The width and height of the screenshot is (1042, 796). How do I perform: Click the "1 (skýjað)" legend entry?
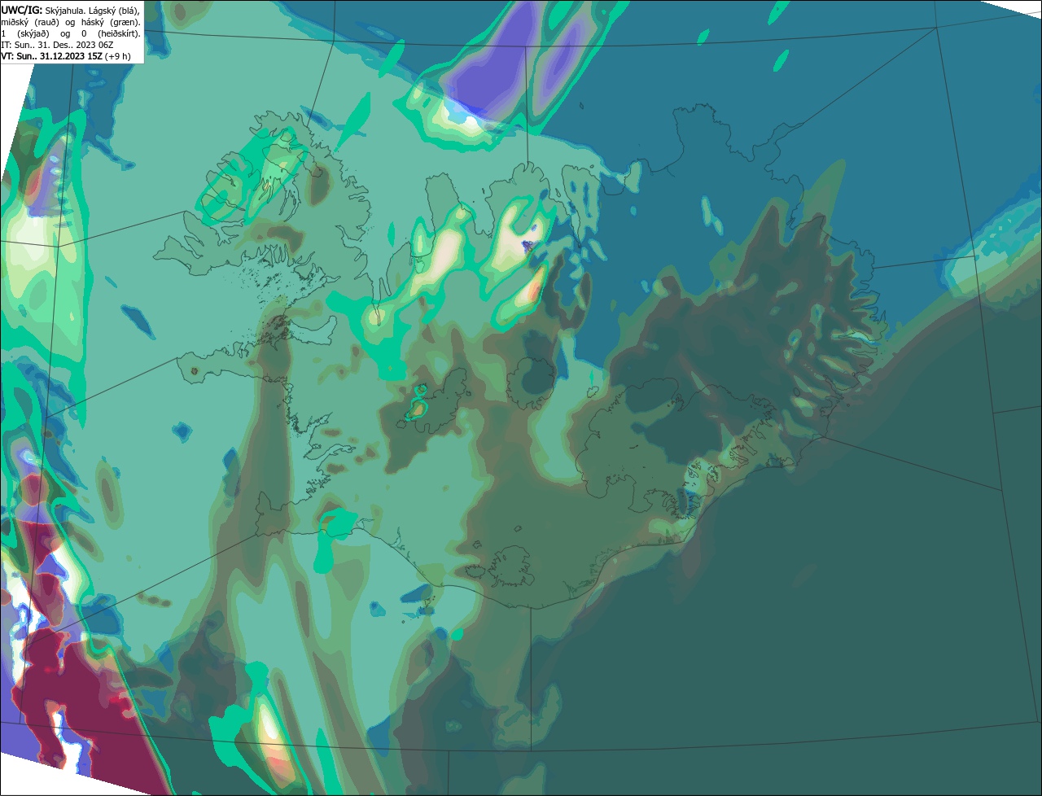tap(25, 34)
